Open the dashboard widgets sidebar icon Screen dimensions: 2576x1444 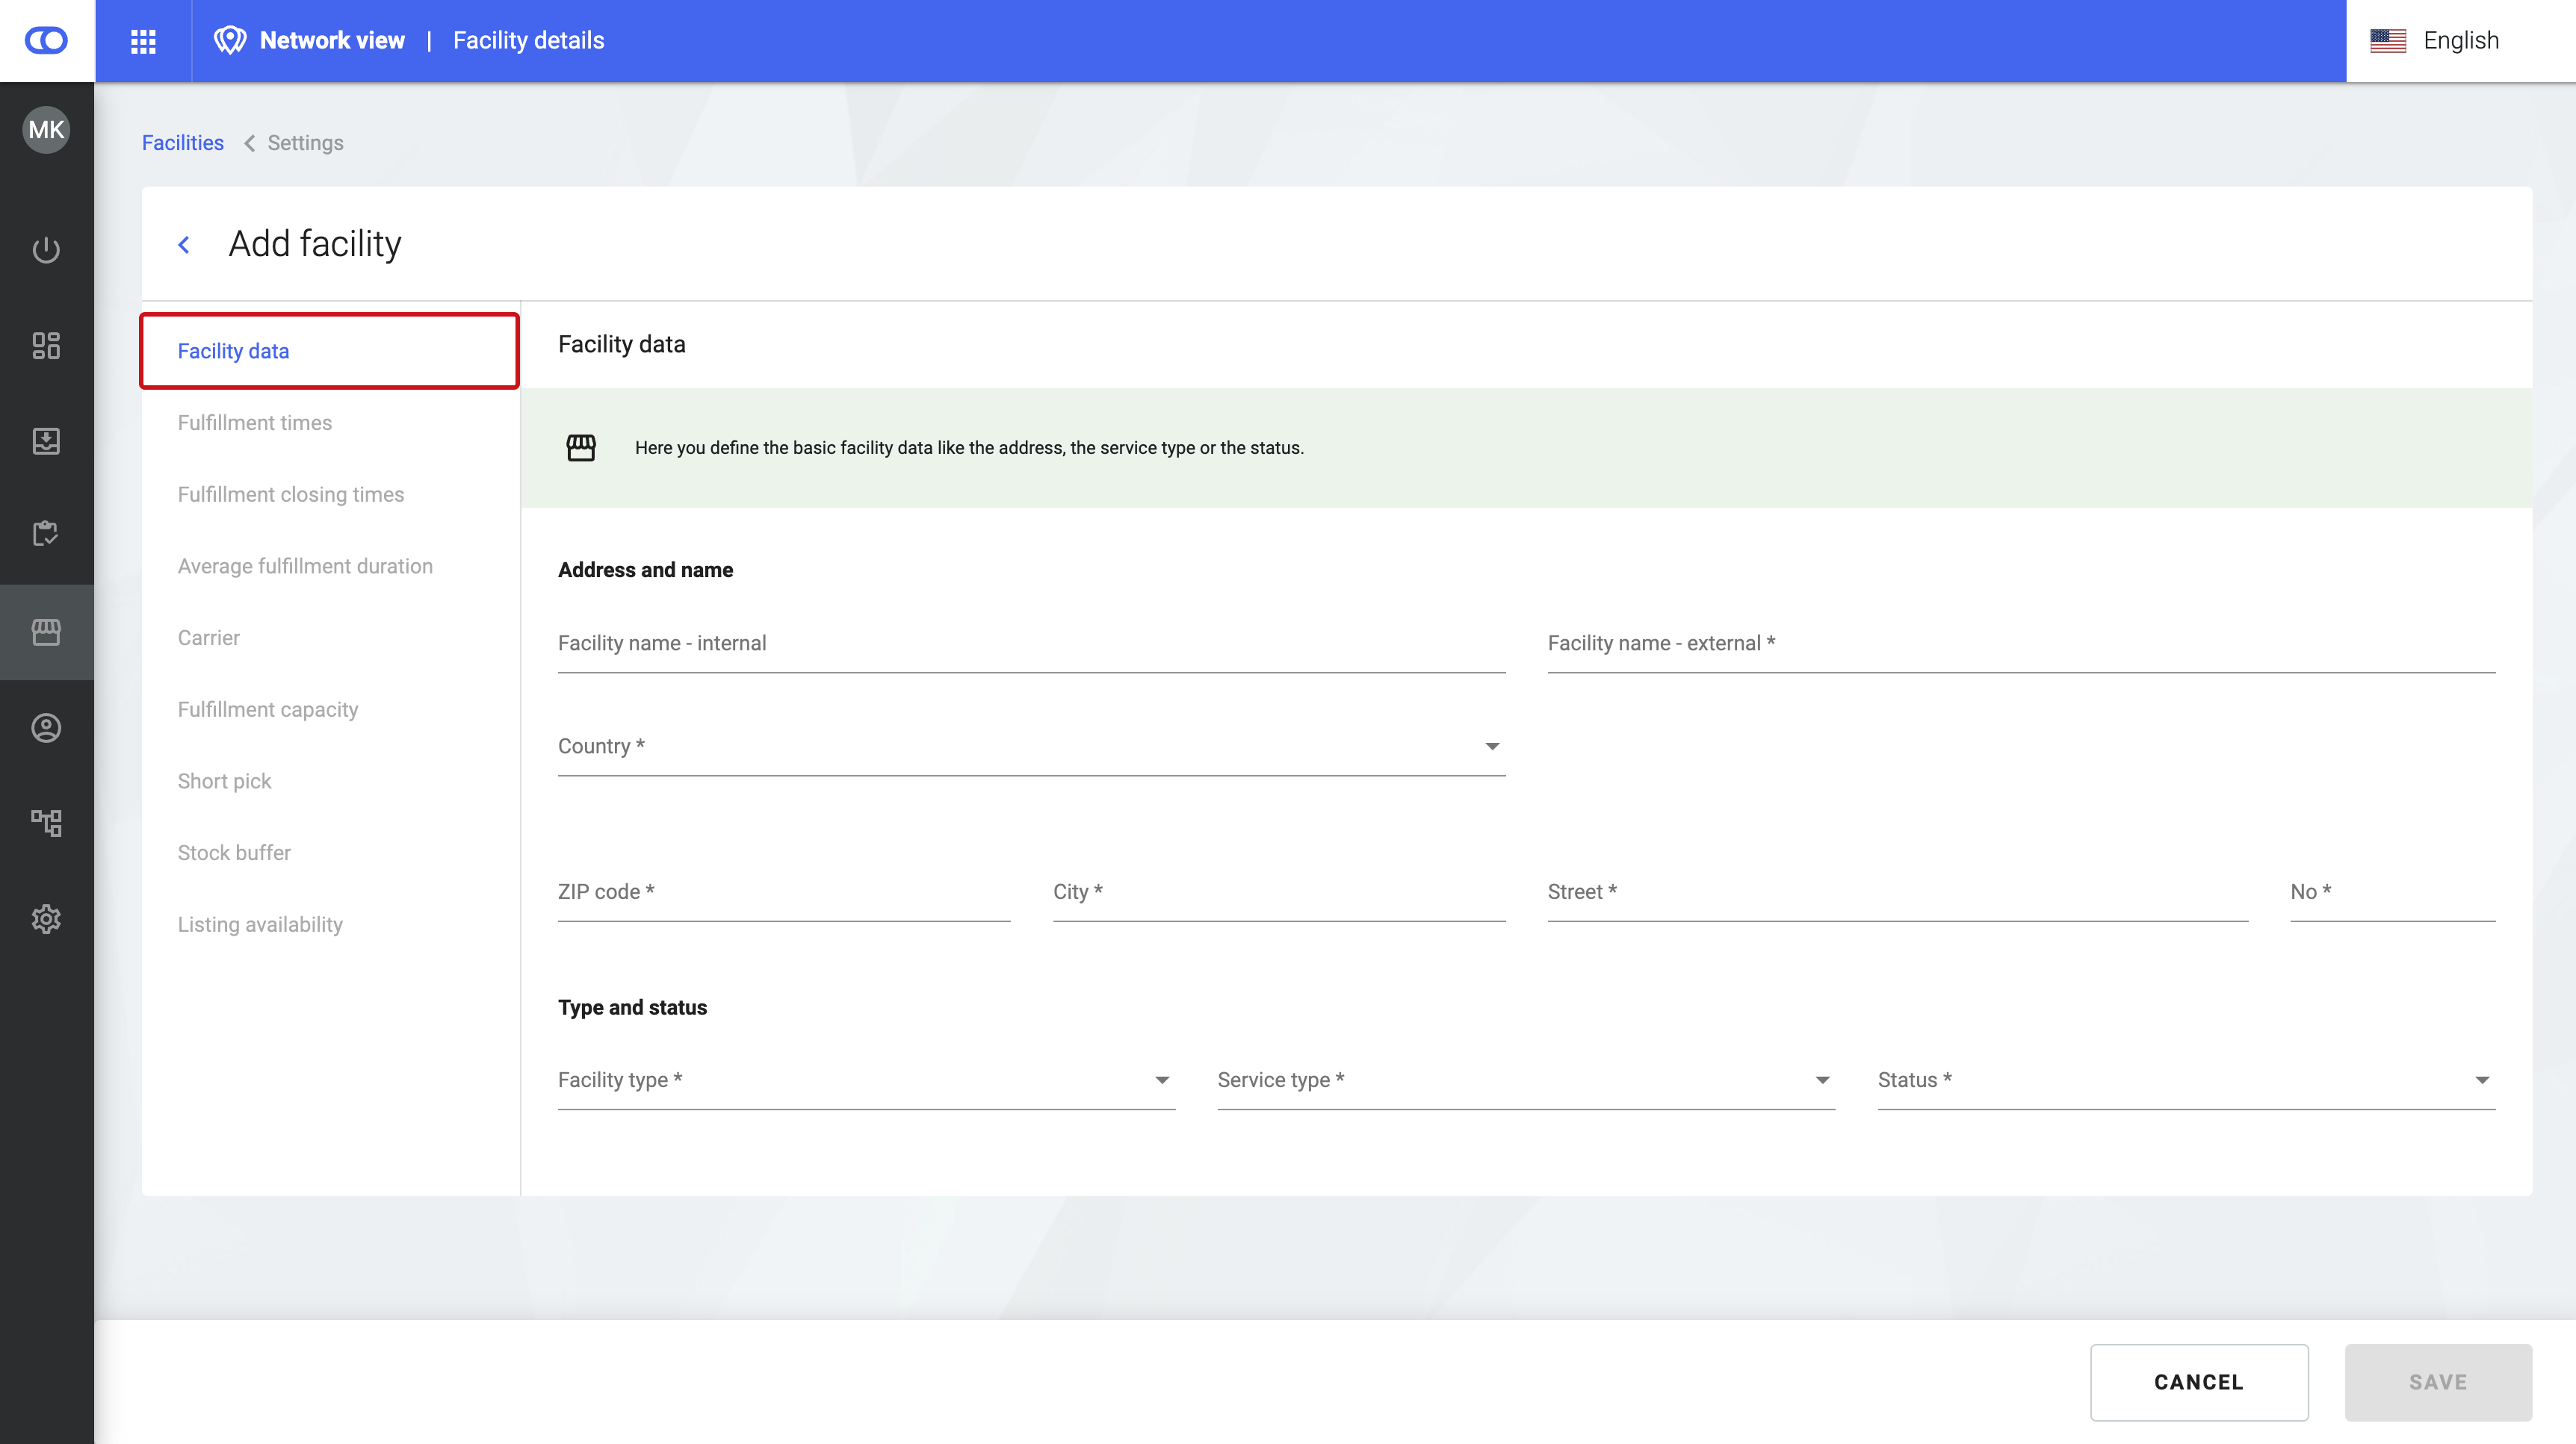[x=46, y=346]
